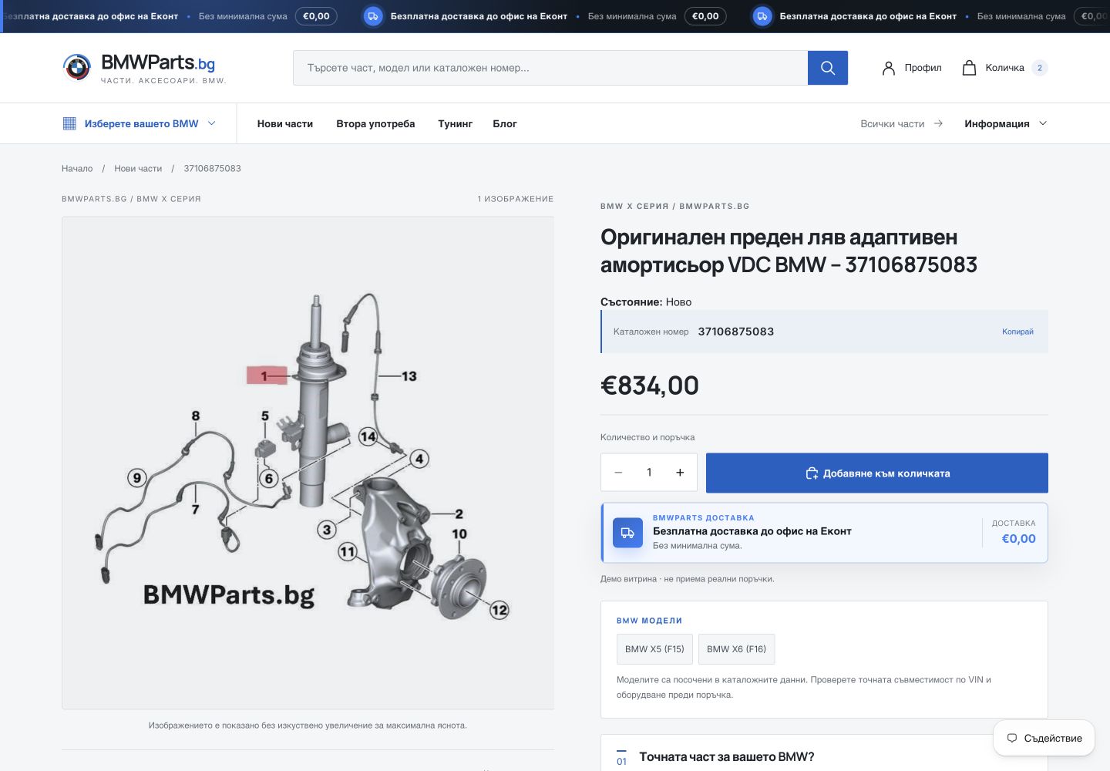Click the BMWParts.bg site name text
This screenshot has height=771, width=1110.
click(x=158, y=62)
